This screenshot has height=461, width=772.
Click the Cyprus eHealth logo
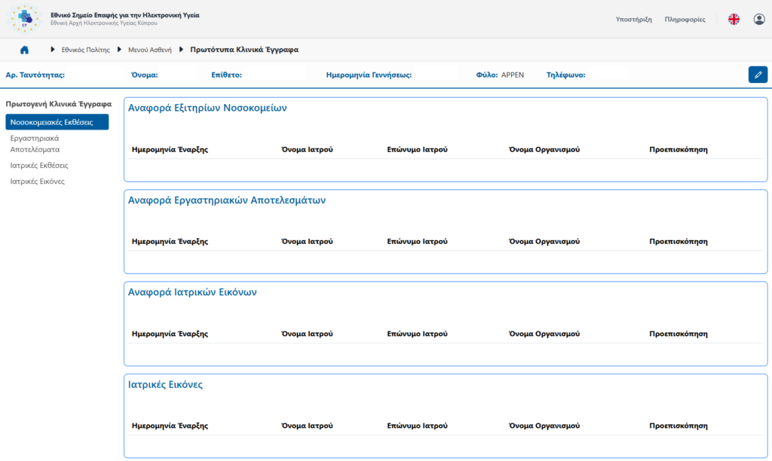coord(25,19)
